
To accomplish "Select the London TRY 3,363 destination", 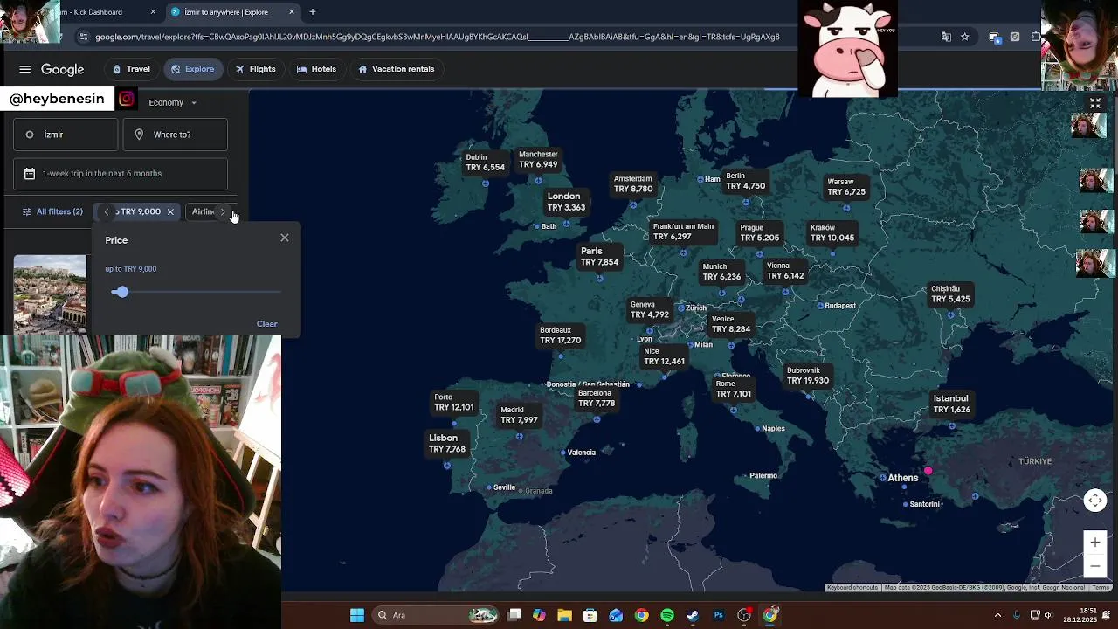I will 565,202.
